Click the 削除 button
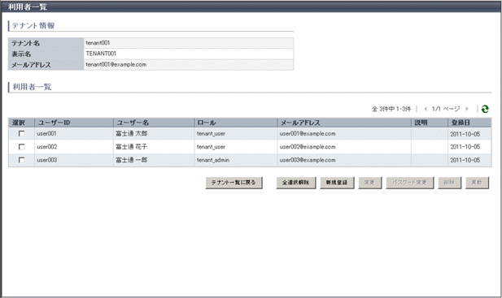The image size is (502, 298). point(449,183)
